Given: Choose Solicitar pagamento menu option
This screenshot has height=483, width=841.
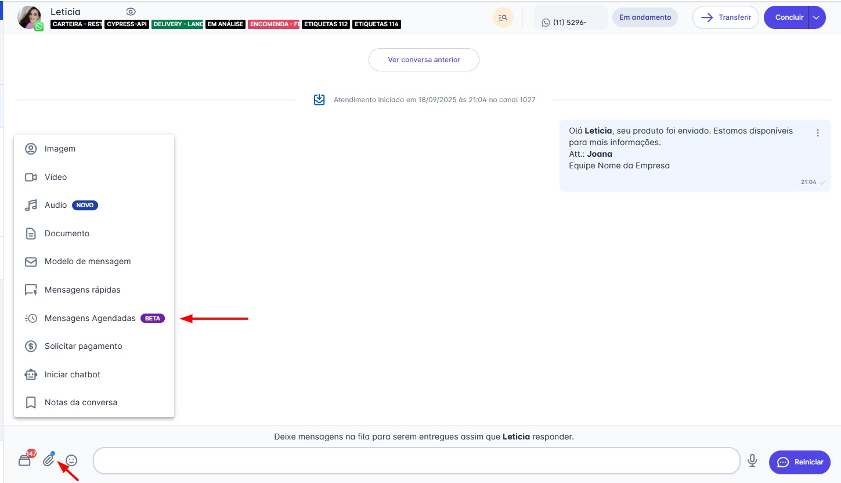Looking at the screenshot, I should 83,346.
